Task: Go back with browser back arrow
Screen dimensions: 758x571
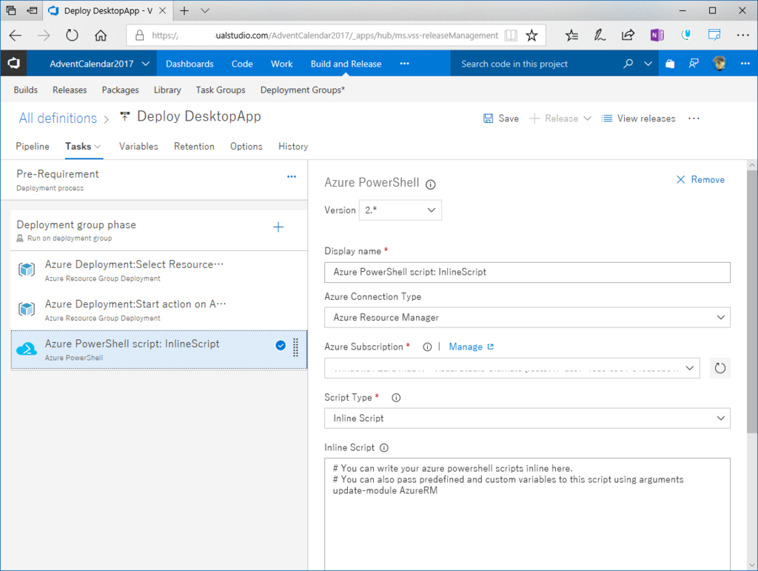Action: coord(16,36)
